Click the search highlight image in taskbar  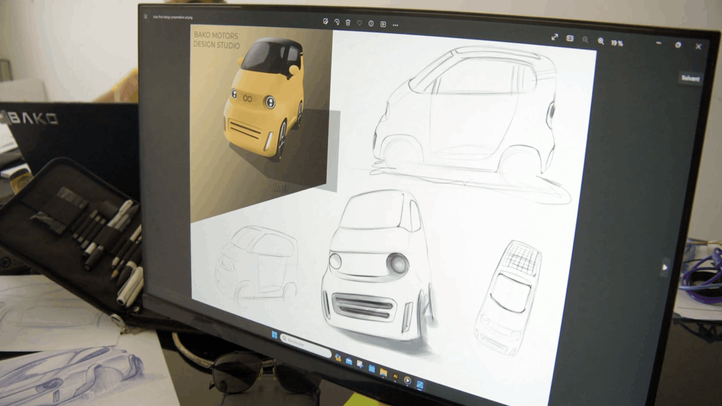(x=338, y=357)
